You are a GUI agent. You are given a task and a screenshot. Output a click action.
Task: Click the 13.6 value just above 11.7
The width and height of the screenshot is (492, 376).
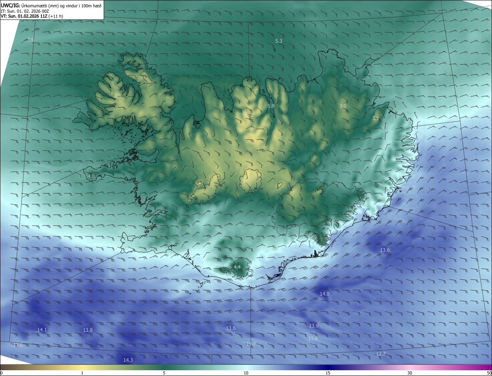[x=231, y=328]
